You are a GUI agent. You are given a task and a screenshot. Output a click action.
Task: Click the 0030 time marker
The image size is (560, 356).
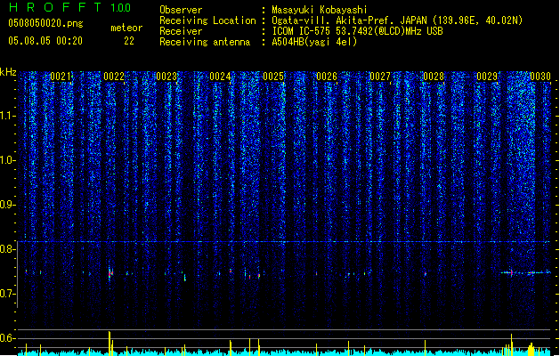coord(540,77)
